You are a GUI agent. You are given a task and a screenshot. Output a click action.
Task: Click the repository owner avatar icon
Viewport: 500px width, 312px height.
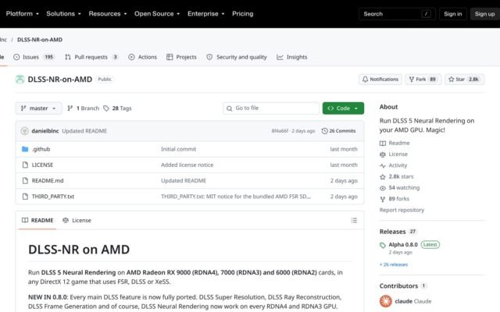pos(20,80)
